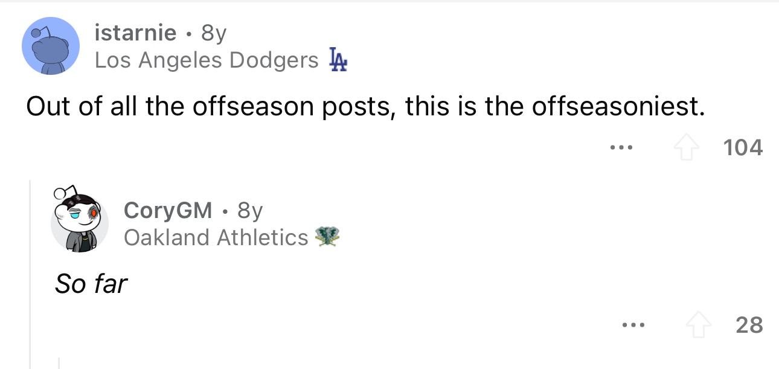Click the 28 vote count

(749, 326)
